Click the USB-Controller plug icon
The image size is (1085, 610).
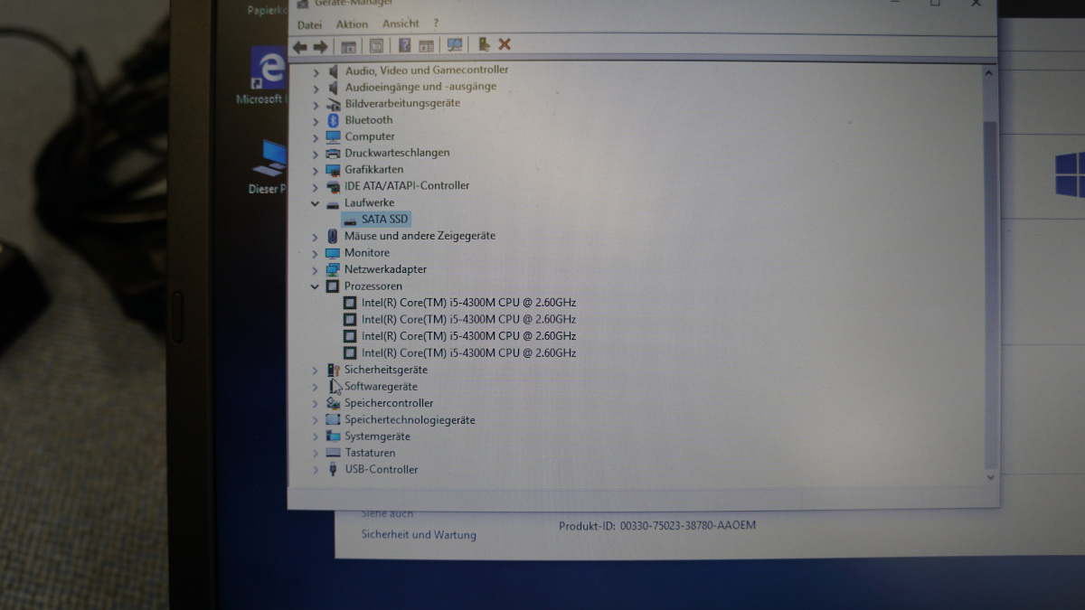click(333, 469)
